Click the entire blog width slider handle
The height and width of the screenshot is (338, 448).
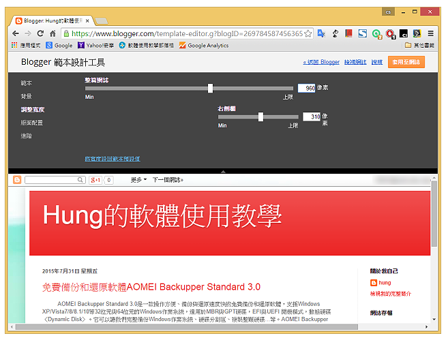tap(210, 88)
